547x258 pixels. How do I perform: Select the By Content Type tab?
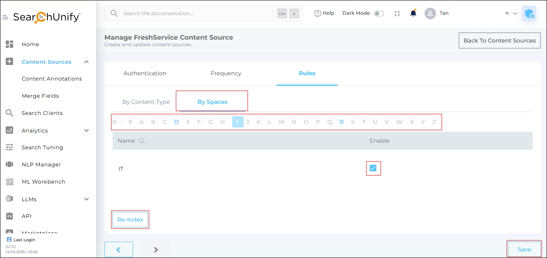146,102
